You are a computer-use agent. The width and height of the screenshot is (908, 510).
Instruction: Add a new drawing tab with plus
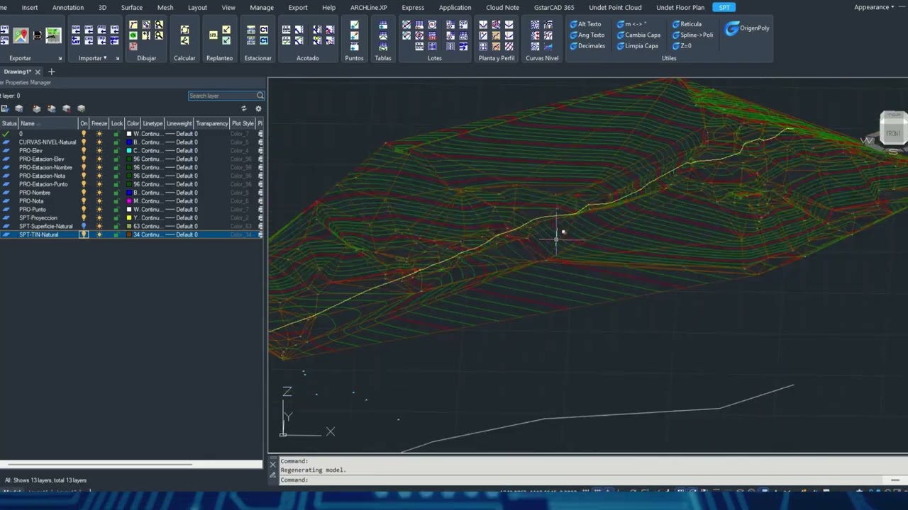[x=51, y=72]
